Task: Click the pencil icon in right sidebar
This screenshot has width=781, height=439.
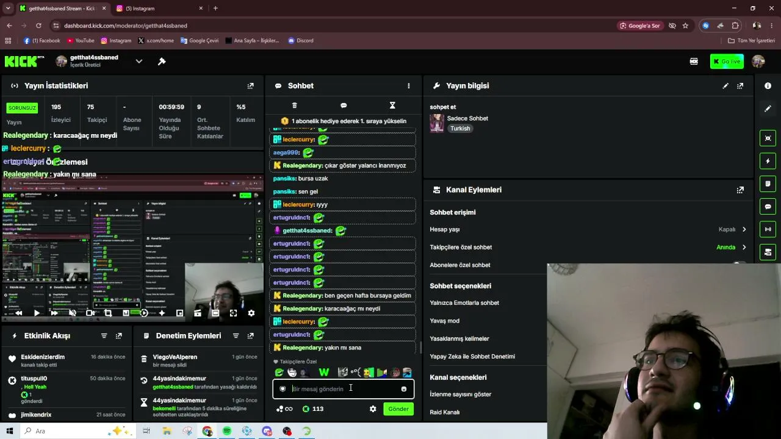Action: pyautogui.click(x=768, y=109)
